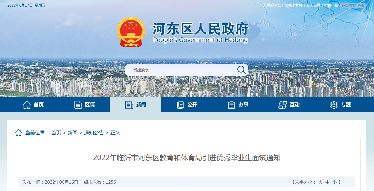The width and height of the screenshot is (374, 191).
Task: Switch to 简体 language
Action: pyautogui.click(x=288, y=5)
